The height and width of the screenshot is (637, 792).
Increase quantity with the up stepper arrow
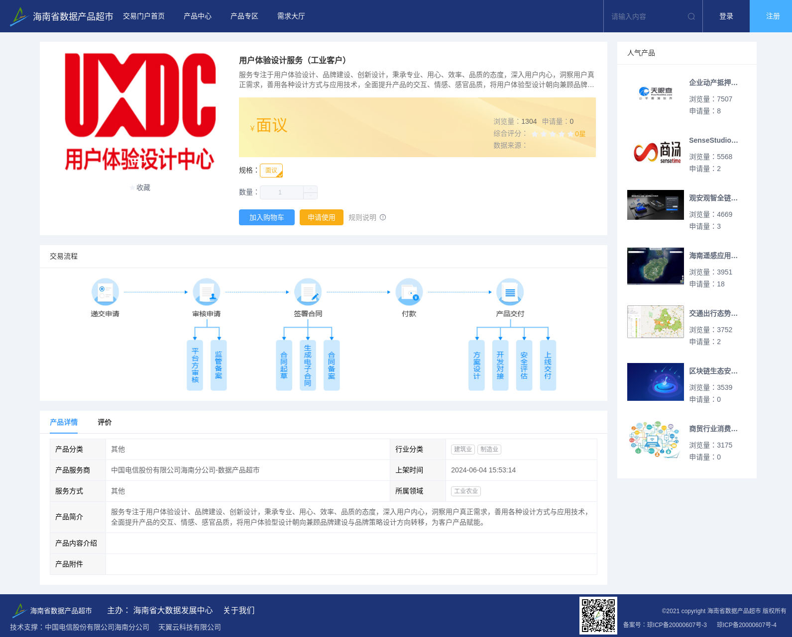pyautogui.click(x=311, y=189)
